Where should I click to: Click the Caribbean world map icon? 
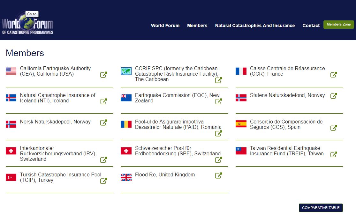[x=126, y=71]
